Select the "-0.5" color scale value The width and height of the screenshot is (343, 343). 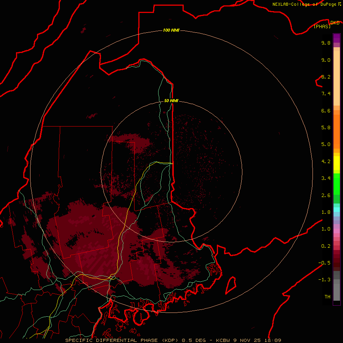point(324,263)
